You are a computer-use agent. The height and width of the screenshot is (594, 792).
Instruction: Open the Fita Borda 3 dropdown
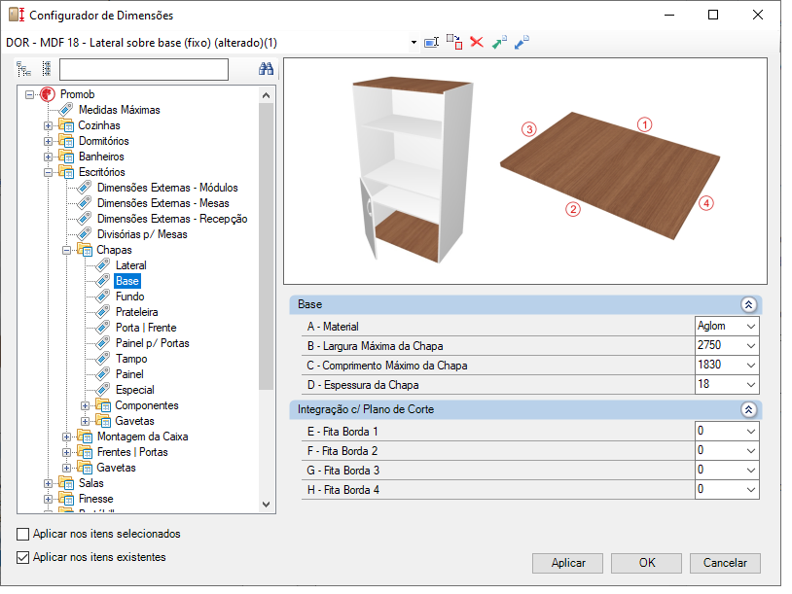(751, 471)
